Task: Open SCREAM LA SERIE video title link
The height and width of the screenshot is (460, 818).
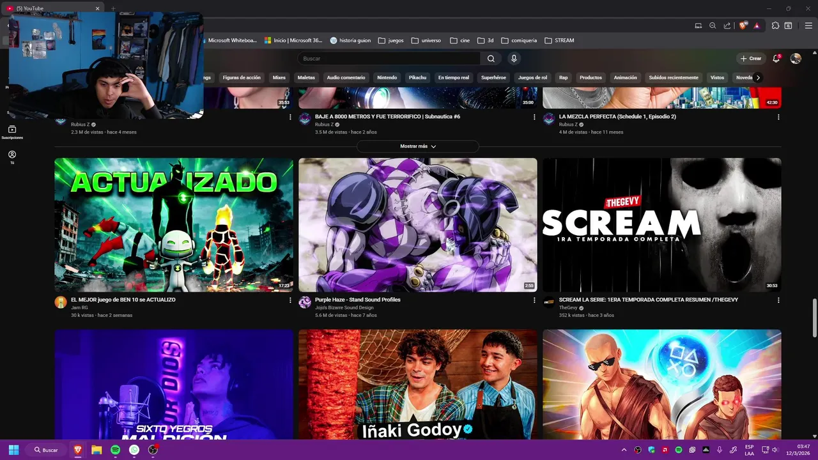Action: (x=649, y=300)
